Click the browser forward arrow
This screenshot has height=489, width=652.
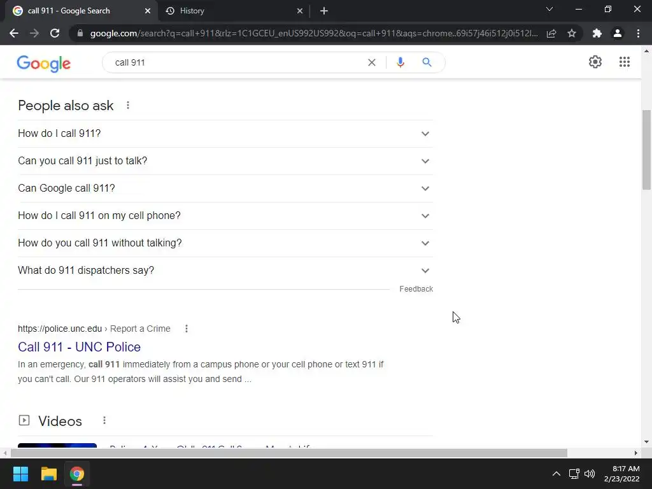34,33
